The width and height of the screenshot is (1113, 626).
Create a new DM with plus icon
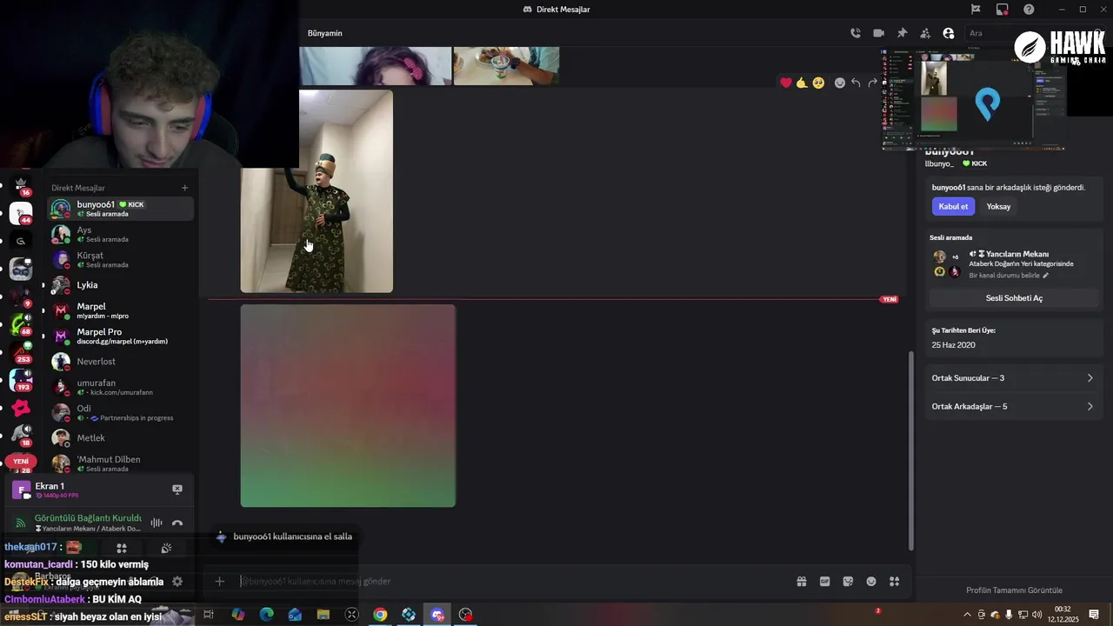pyautogui.click(x=184, y=188)
